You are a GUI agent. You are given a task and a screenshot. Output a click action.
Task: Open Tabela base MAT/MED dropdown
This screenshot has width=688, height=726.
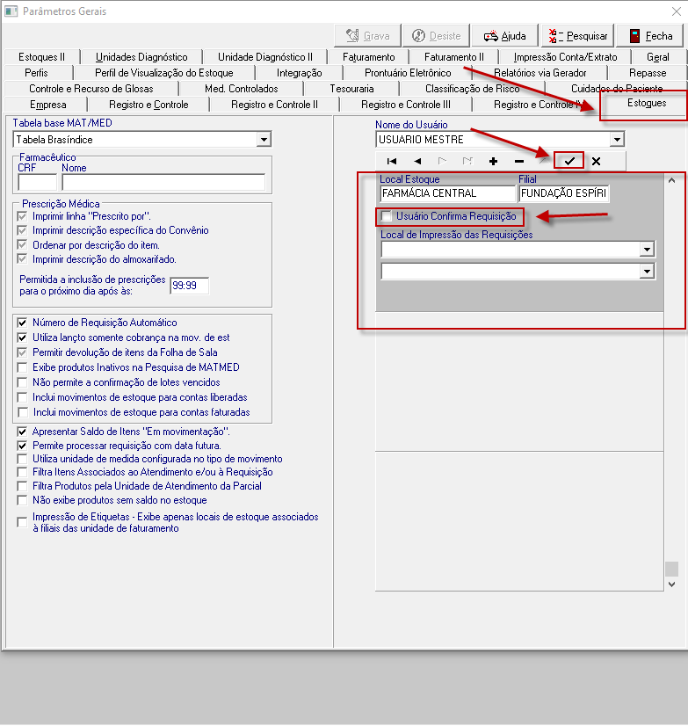(264, 140)
